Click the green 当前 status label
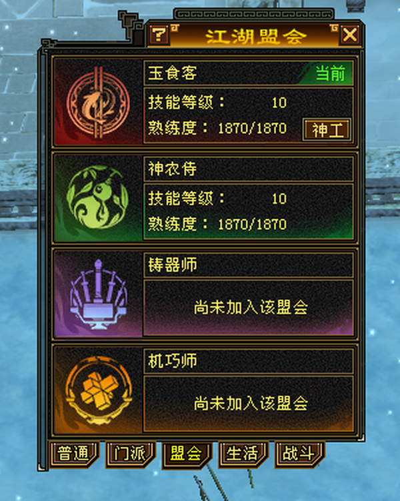This screenshot has width=400, height=501. pyautogui.click(x=330, y=73)
